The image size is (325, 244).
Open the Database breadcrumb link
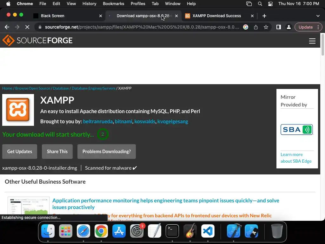coord(61,88)
